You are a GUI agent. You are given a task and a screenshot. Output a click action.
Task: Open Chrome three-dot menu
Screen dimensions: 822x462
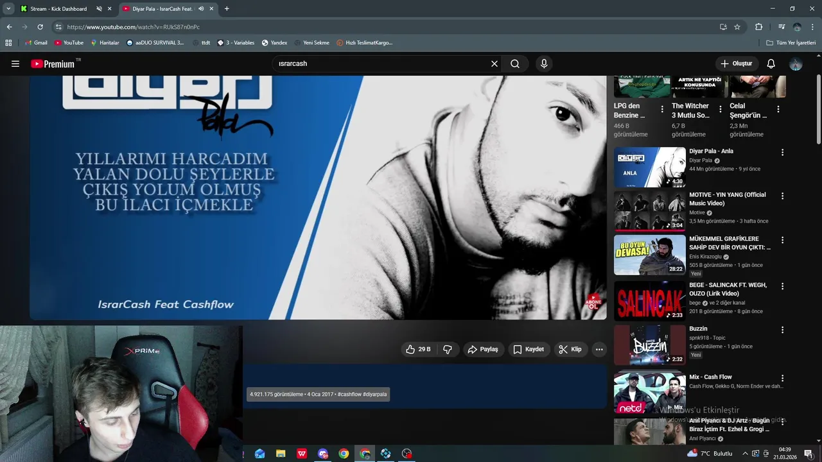(x=813, y=27)
